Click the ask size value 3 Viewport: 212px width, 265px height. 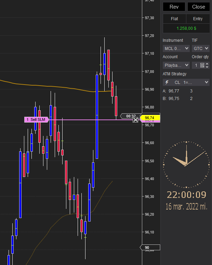pyautogui.click(x=191, y=91)
